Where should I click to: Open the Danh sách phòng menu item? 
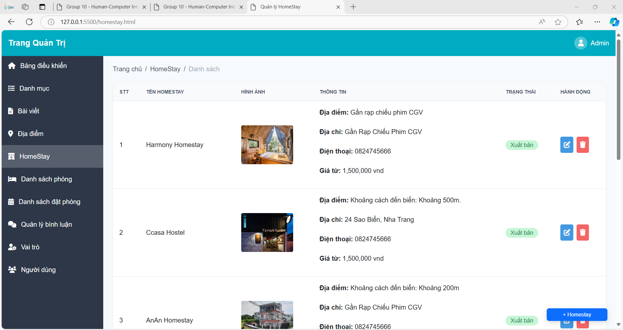pyautogui.click(x=52, y=179)
